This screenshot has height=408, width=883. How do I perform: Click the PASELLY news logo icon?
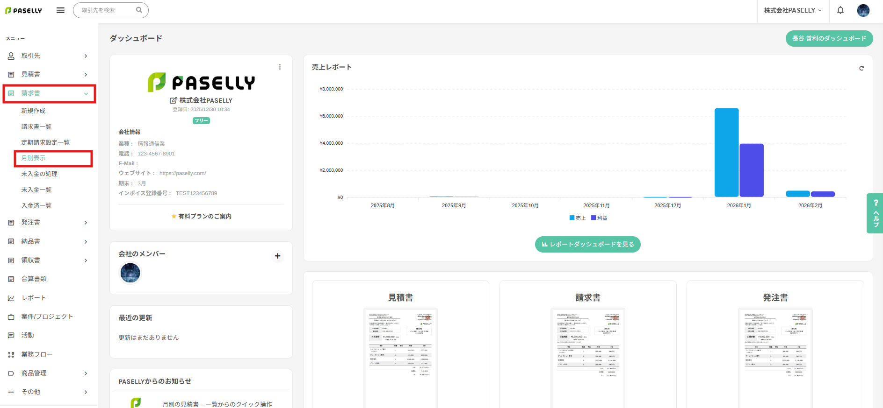(136, 402)
